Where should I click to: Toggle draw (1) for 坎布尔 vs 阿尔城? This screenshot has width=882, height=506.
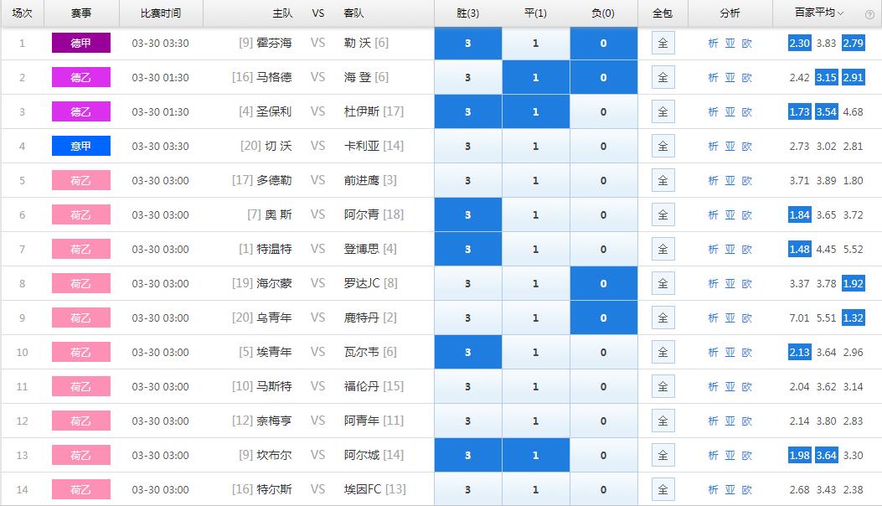(x=535, y=456)
